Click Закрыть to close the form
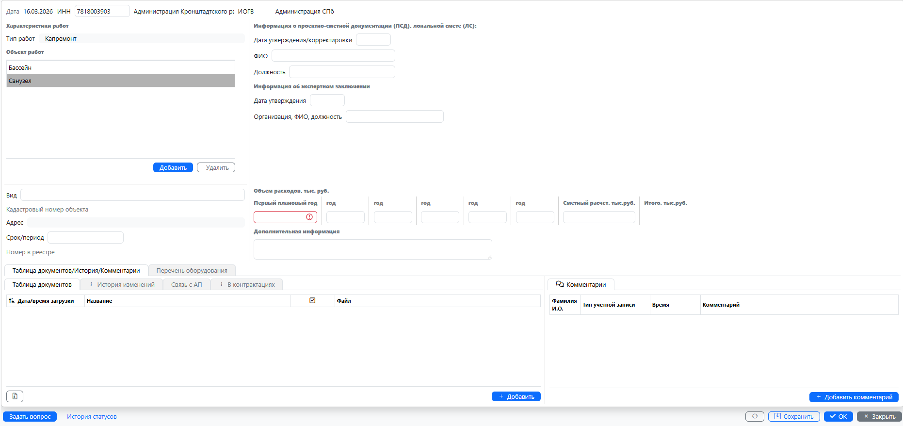Screen dimensions: 903x426 (x=879, y=416)
